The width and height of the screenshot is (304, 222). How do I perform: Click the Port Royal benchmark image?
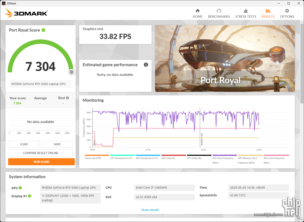225,58
